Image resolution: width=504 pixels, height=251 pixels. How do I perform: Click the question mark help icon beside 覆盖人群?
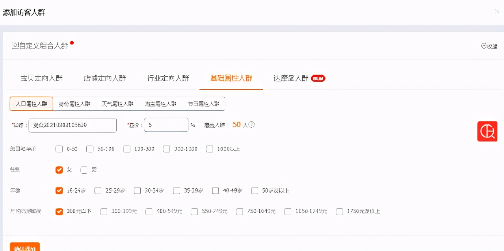[x=251, y=125]
